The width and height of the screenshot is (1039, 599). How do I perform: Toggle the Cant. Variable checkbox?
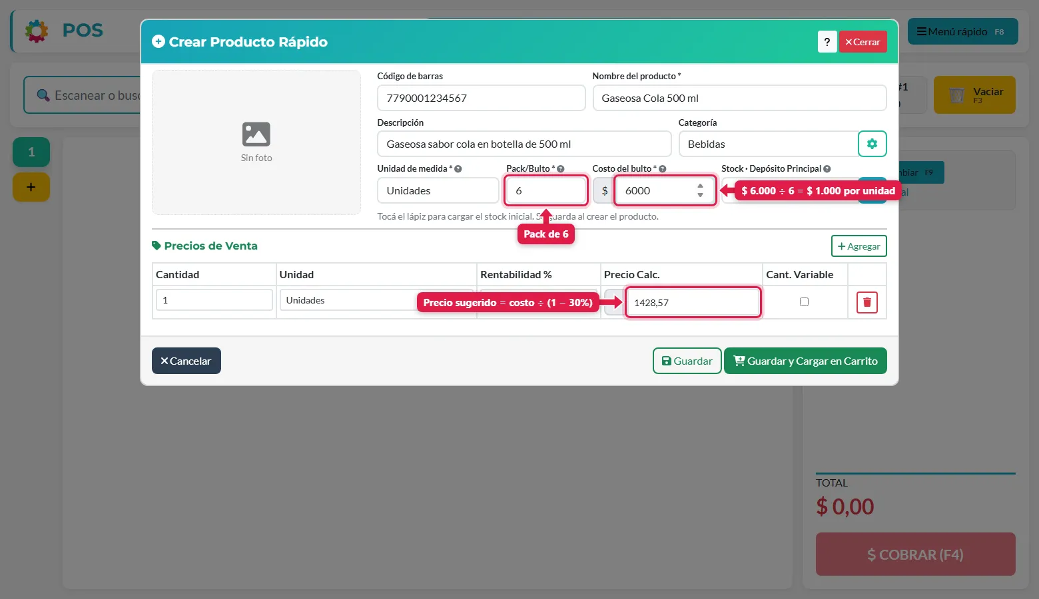804,301
